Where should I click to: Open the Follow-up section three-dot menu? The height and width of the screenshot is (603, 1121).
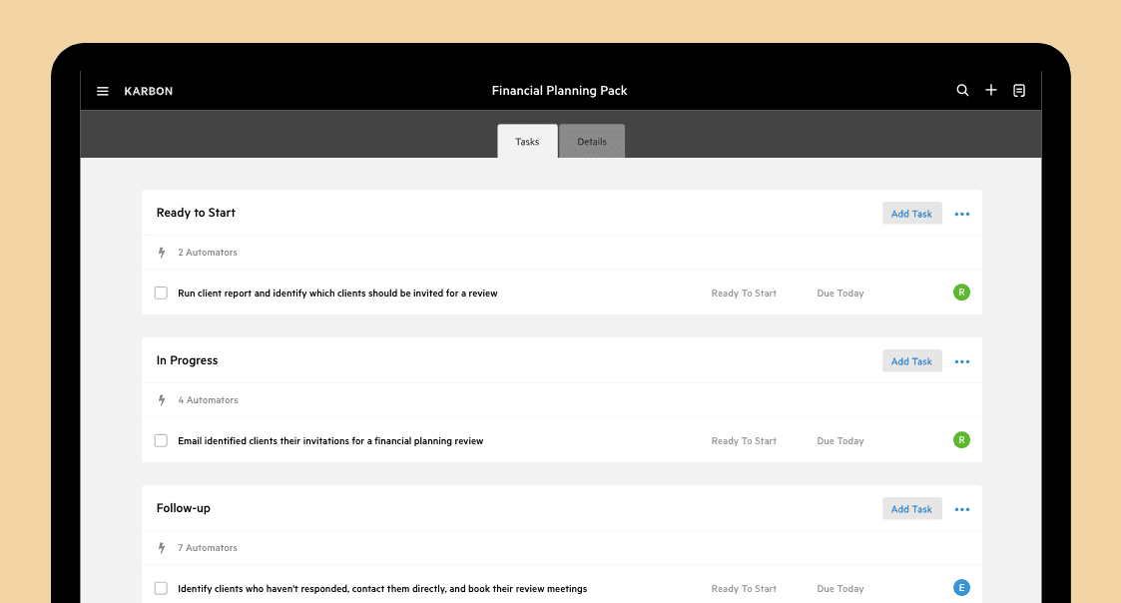point(962,509)
